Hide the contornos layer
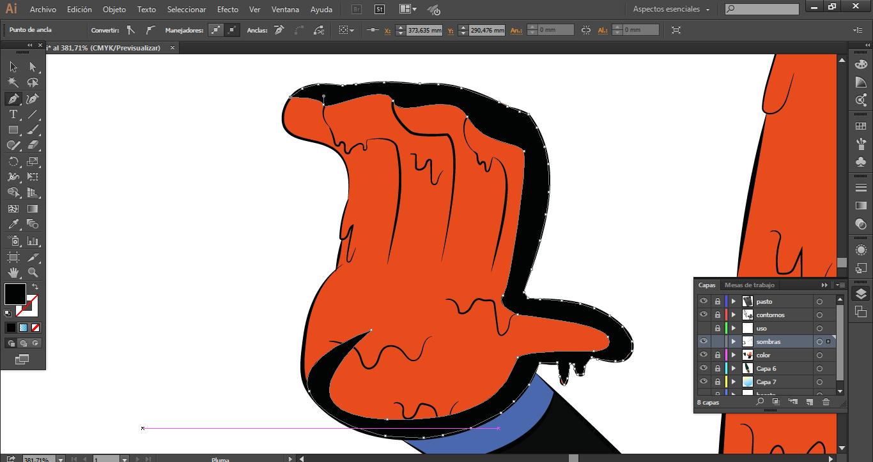This screenshot has width=873, height=462. tap(704, 315)
